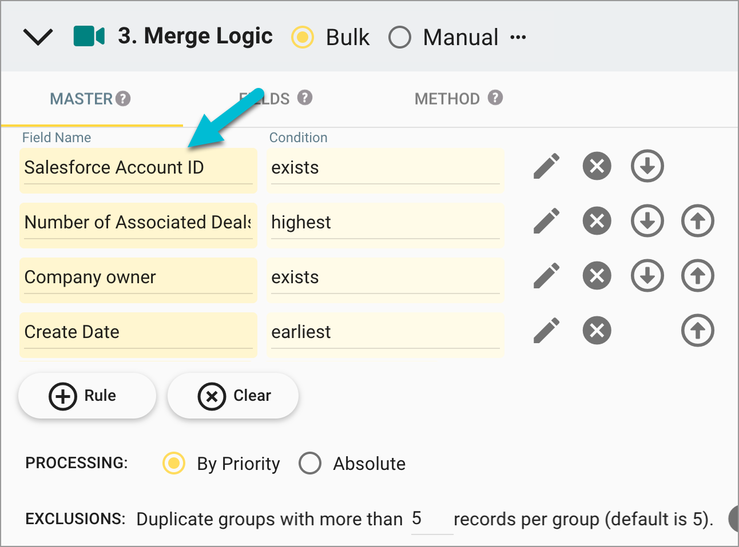
Task: Clear all merge rules
Action: [233, 395]
